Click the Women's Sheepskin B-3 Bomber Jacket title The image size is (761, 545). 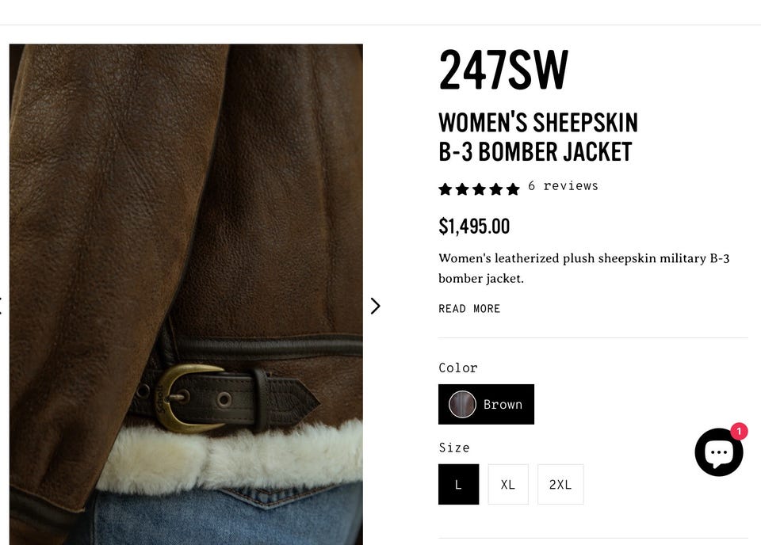[x=537, y=137]
